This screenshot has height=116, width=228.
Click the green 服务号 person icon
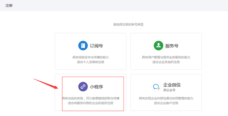point(158,45)
